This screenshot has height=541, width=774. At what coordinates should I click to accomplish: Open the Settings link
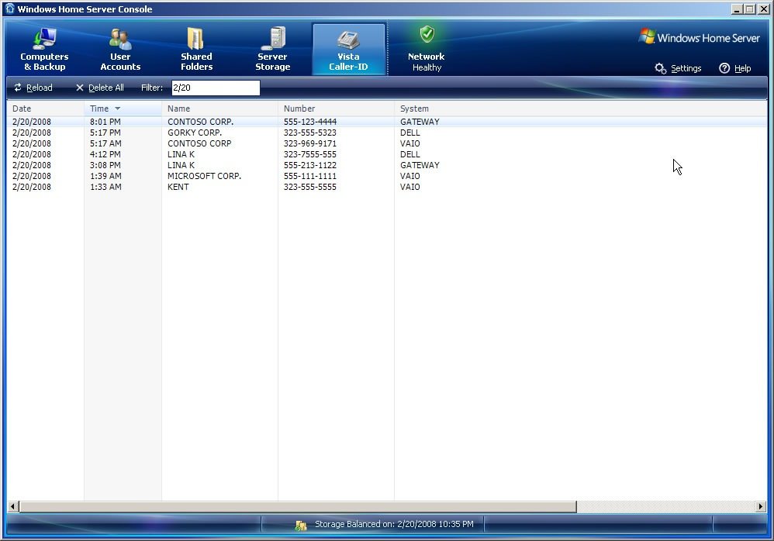coord(686,68)
